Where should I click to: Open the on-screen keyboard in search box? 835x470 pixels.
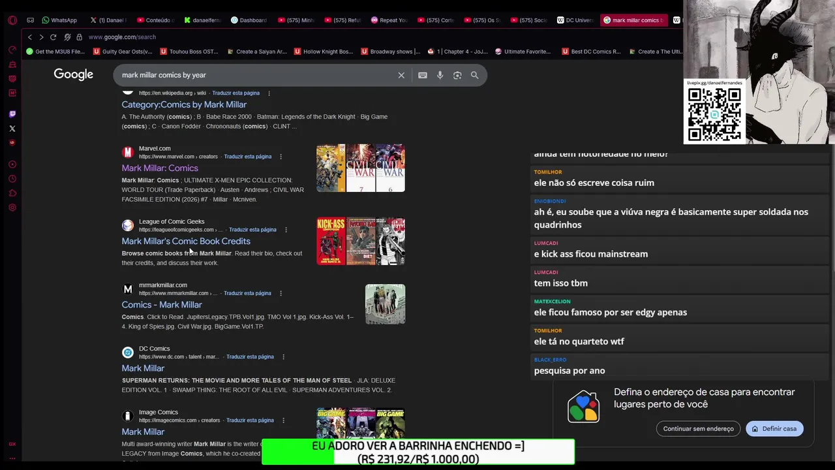pyautogui.click(x=423, y=75)
